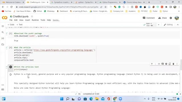Viewport: 182px width, 102px height.
Task: Open the Editing mode switcher
Action: point(168,25)
